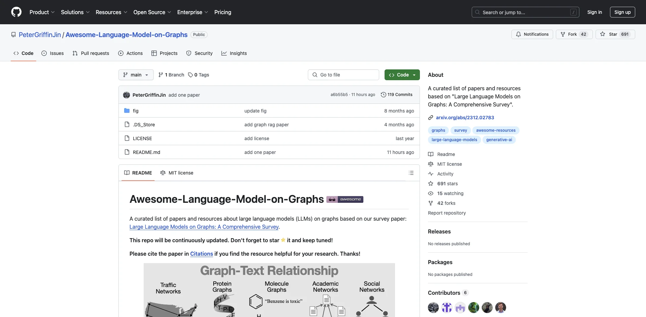Click Report repository
This screenshot has height=317, width=646.
click(447, 213)
